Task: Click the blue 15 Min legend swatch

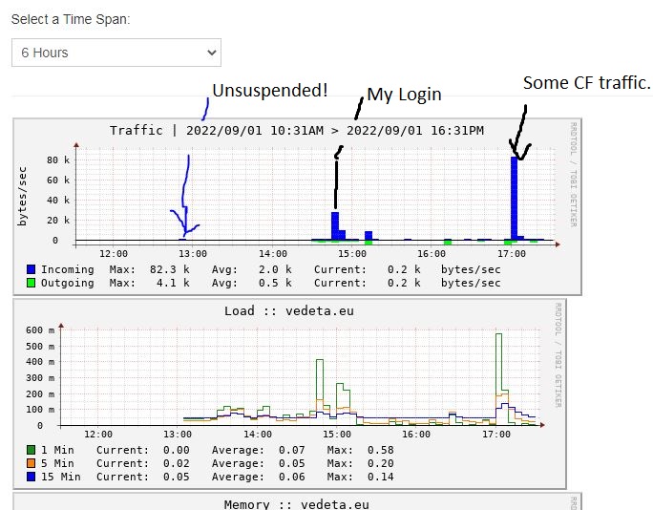Action: point(31,477)
